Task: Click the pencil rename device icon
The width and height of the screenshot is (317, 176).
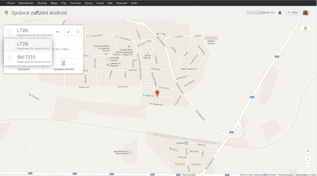Action: click(68, 32)
